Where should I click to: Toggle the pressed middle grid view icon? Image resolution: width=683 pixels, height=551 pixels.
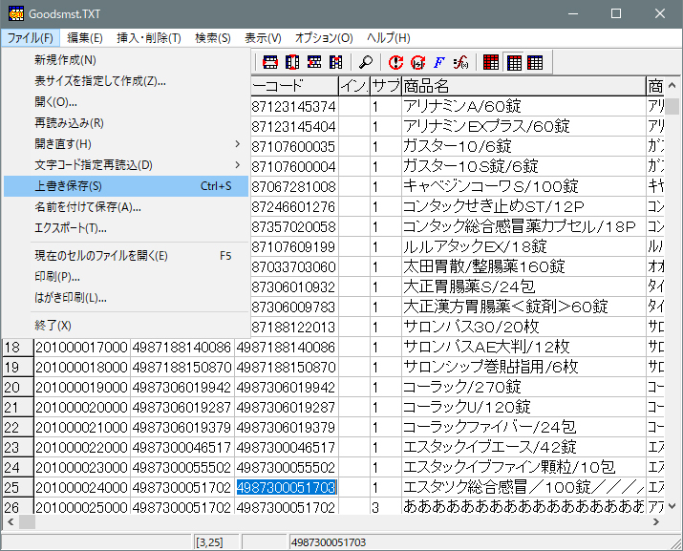pos(514,63)
